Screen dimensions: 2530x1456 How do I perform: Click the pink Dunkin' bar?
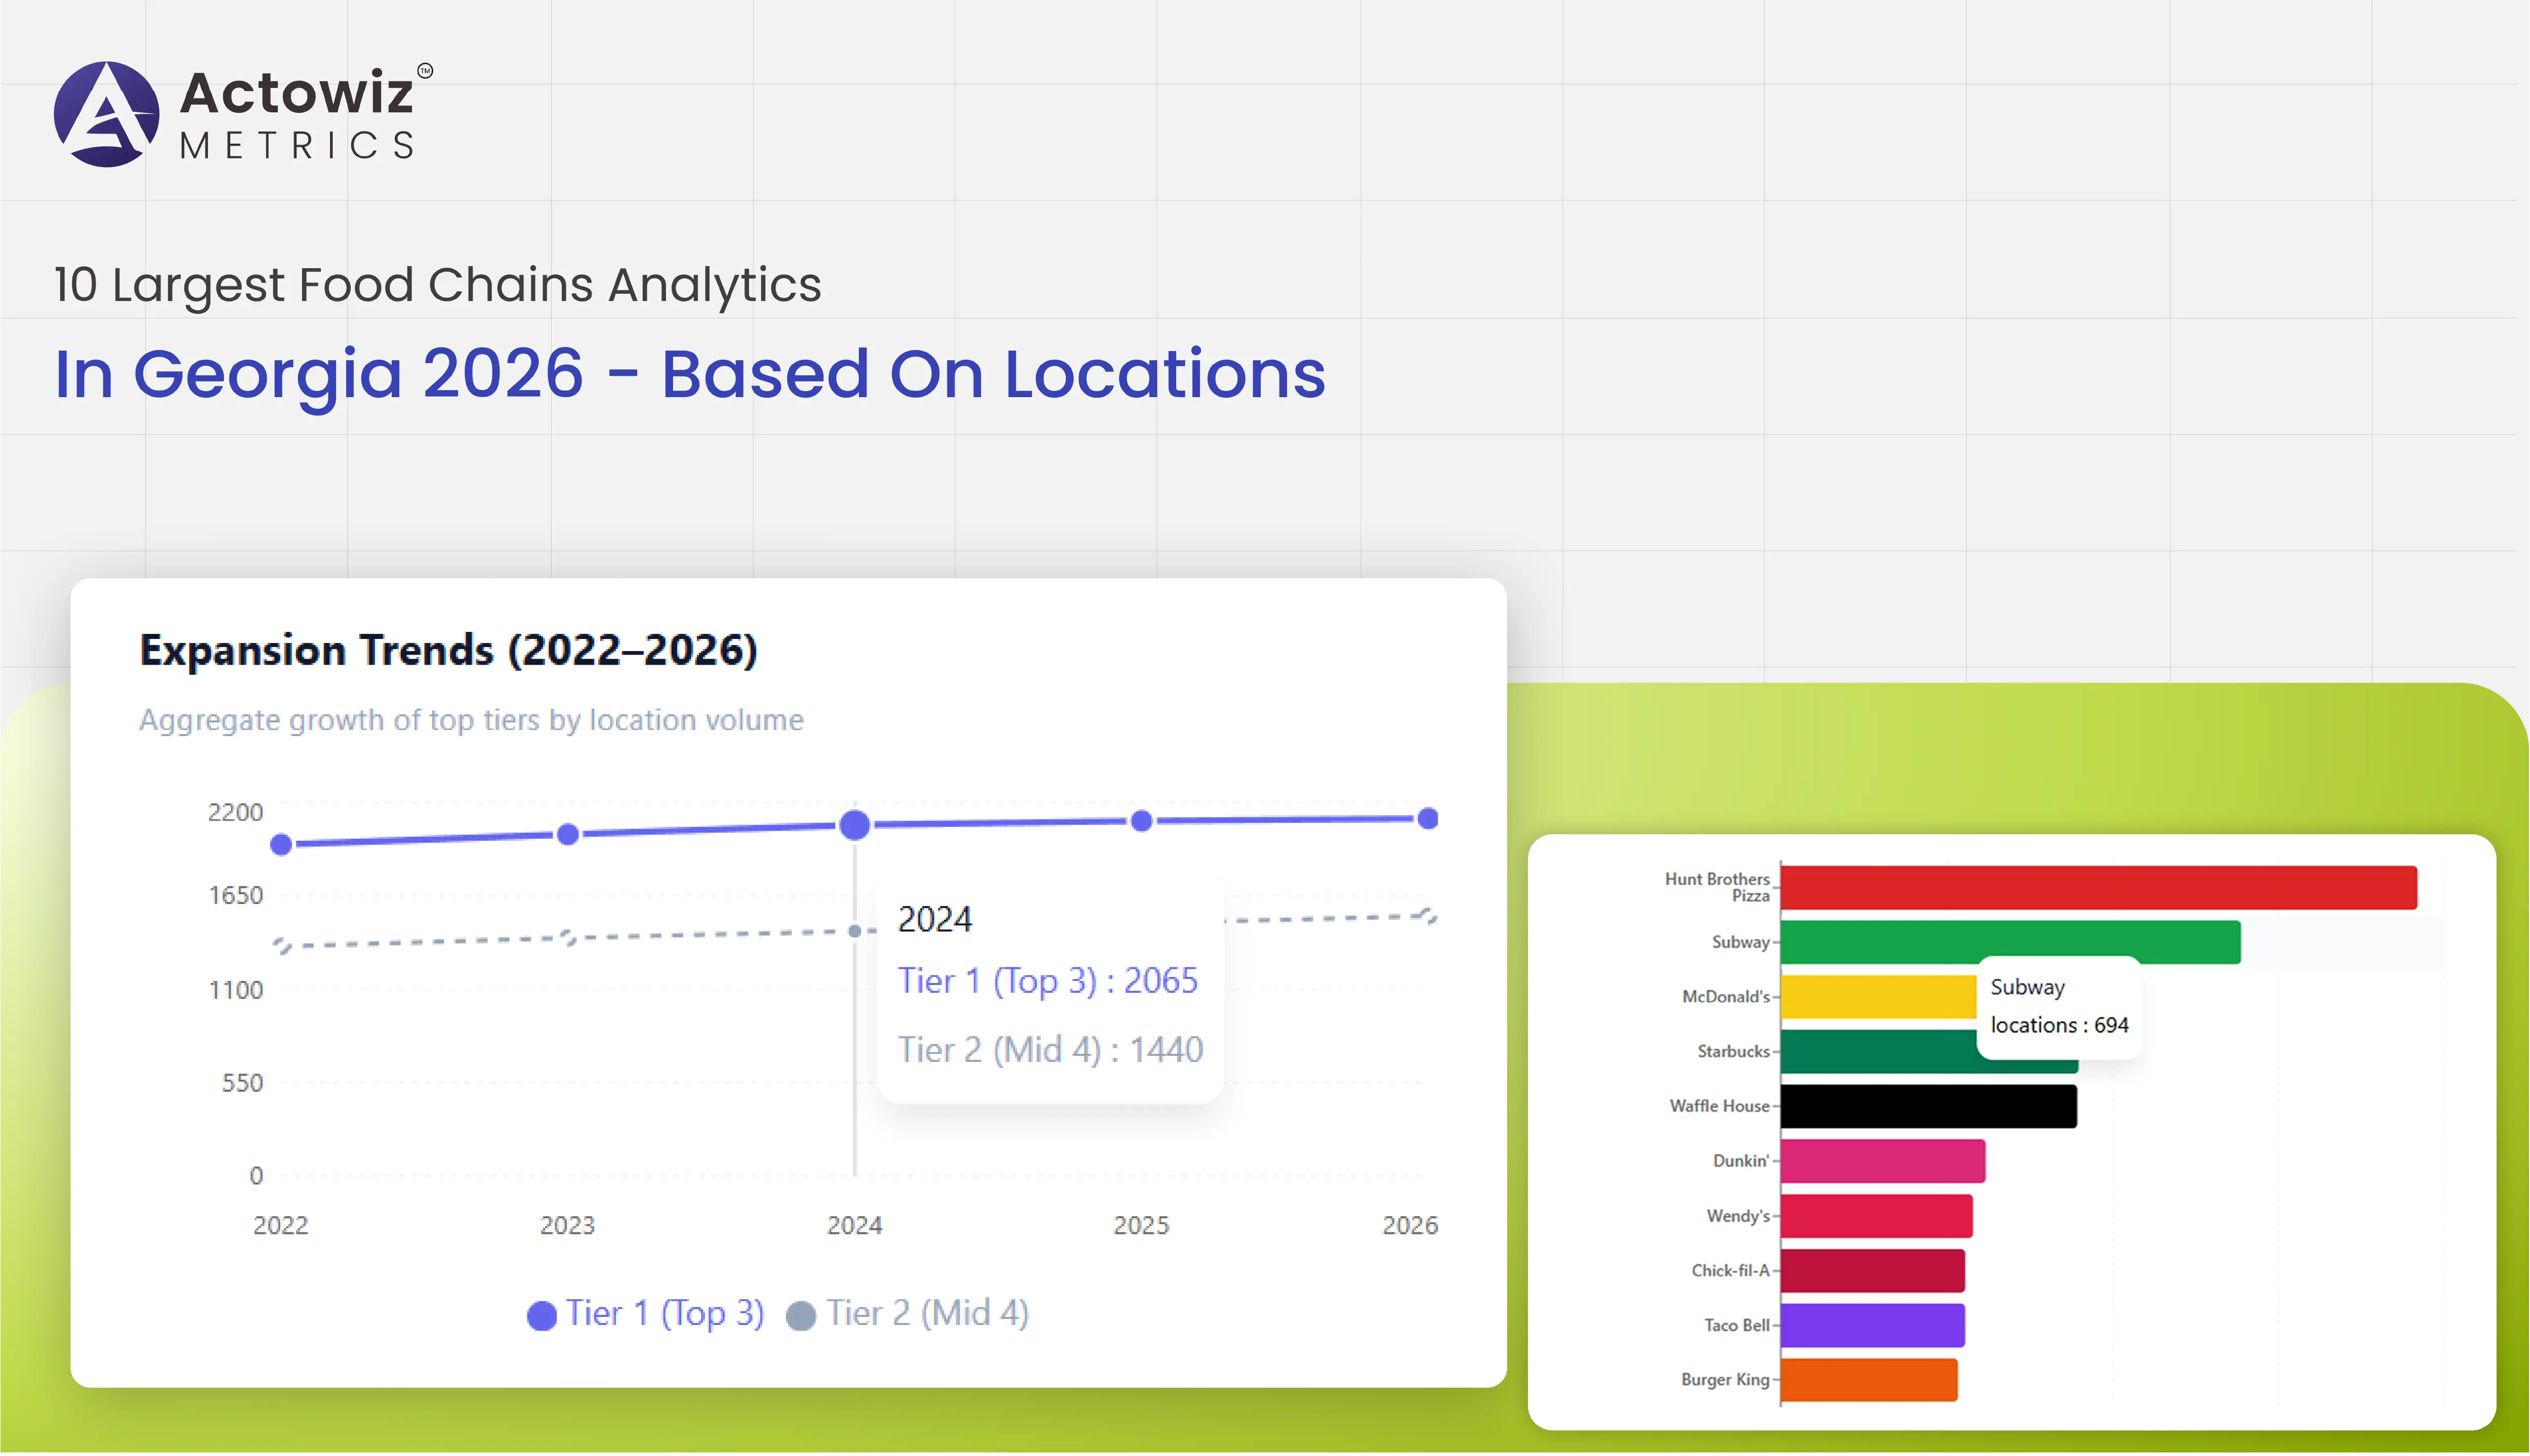[x=1882, y=1161]
